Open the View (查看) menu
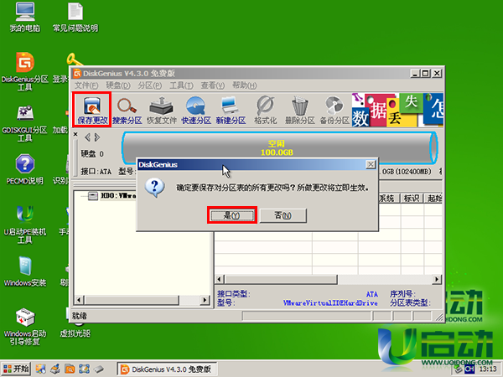Image resolution: width=503 pixels, height=377 pixels. point(212,85)
